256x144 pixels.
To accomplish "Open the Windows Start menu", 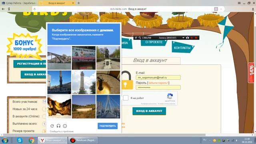I will pyautogui.click(x=5, y=140).
